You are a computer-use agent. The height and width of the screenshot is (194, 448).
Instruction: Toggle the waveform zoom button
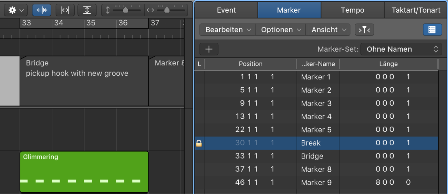[42, 10]
